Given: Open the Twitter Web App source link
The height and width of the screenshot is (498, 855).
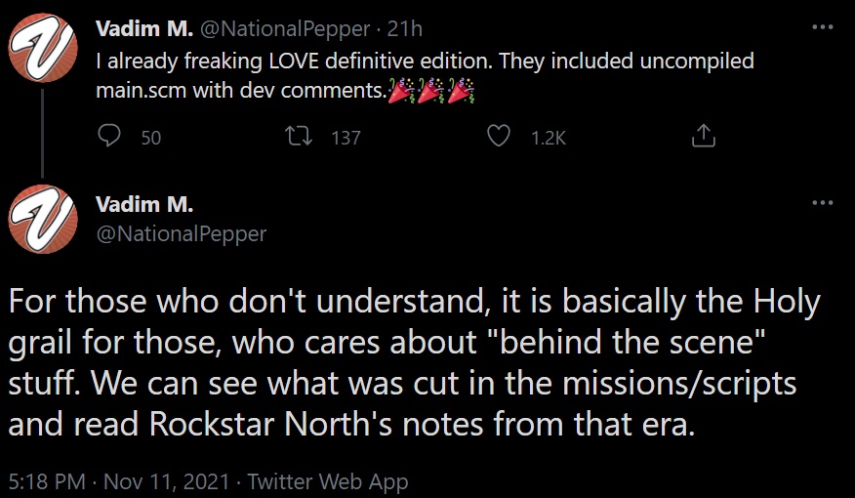Looking at the screenshot, I should coord(328,480).
